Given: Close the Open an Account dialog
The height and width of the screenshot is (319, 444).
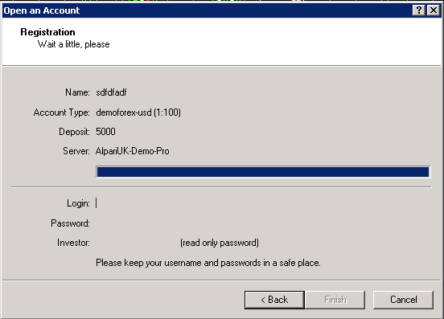Looking at the screenshot, I should point(434,10).
